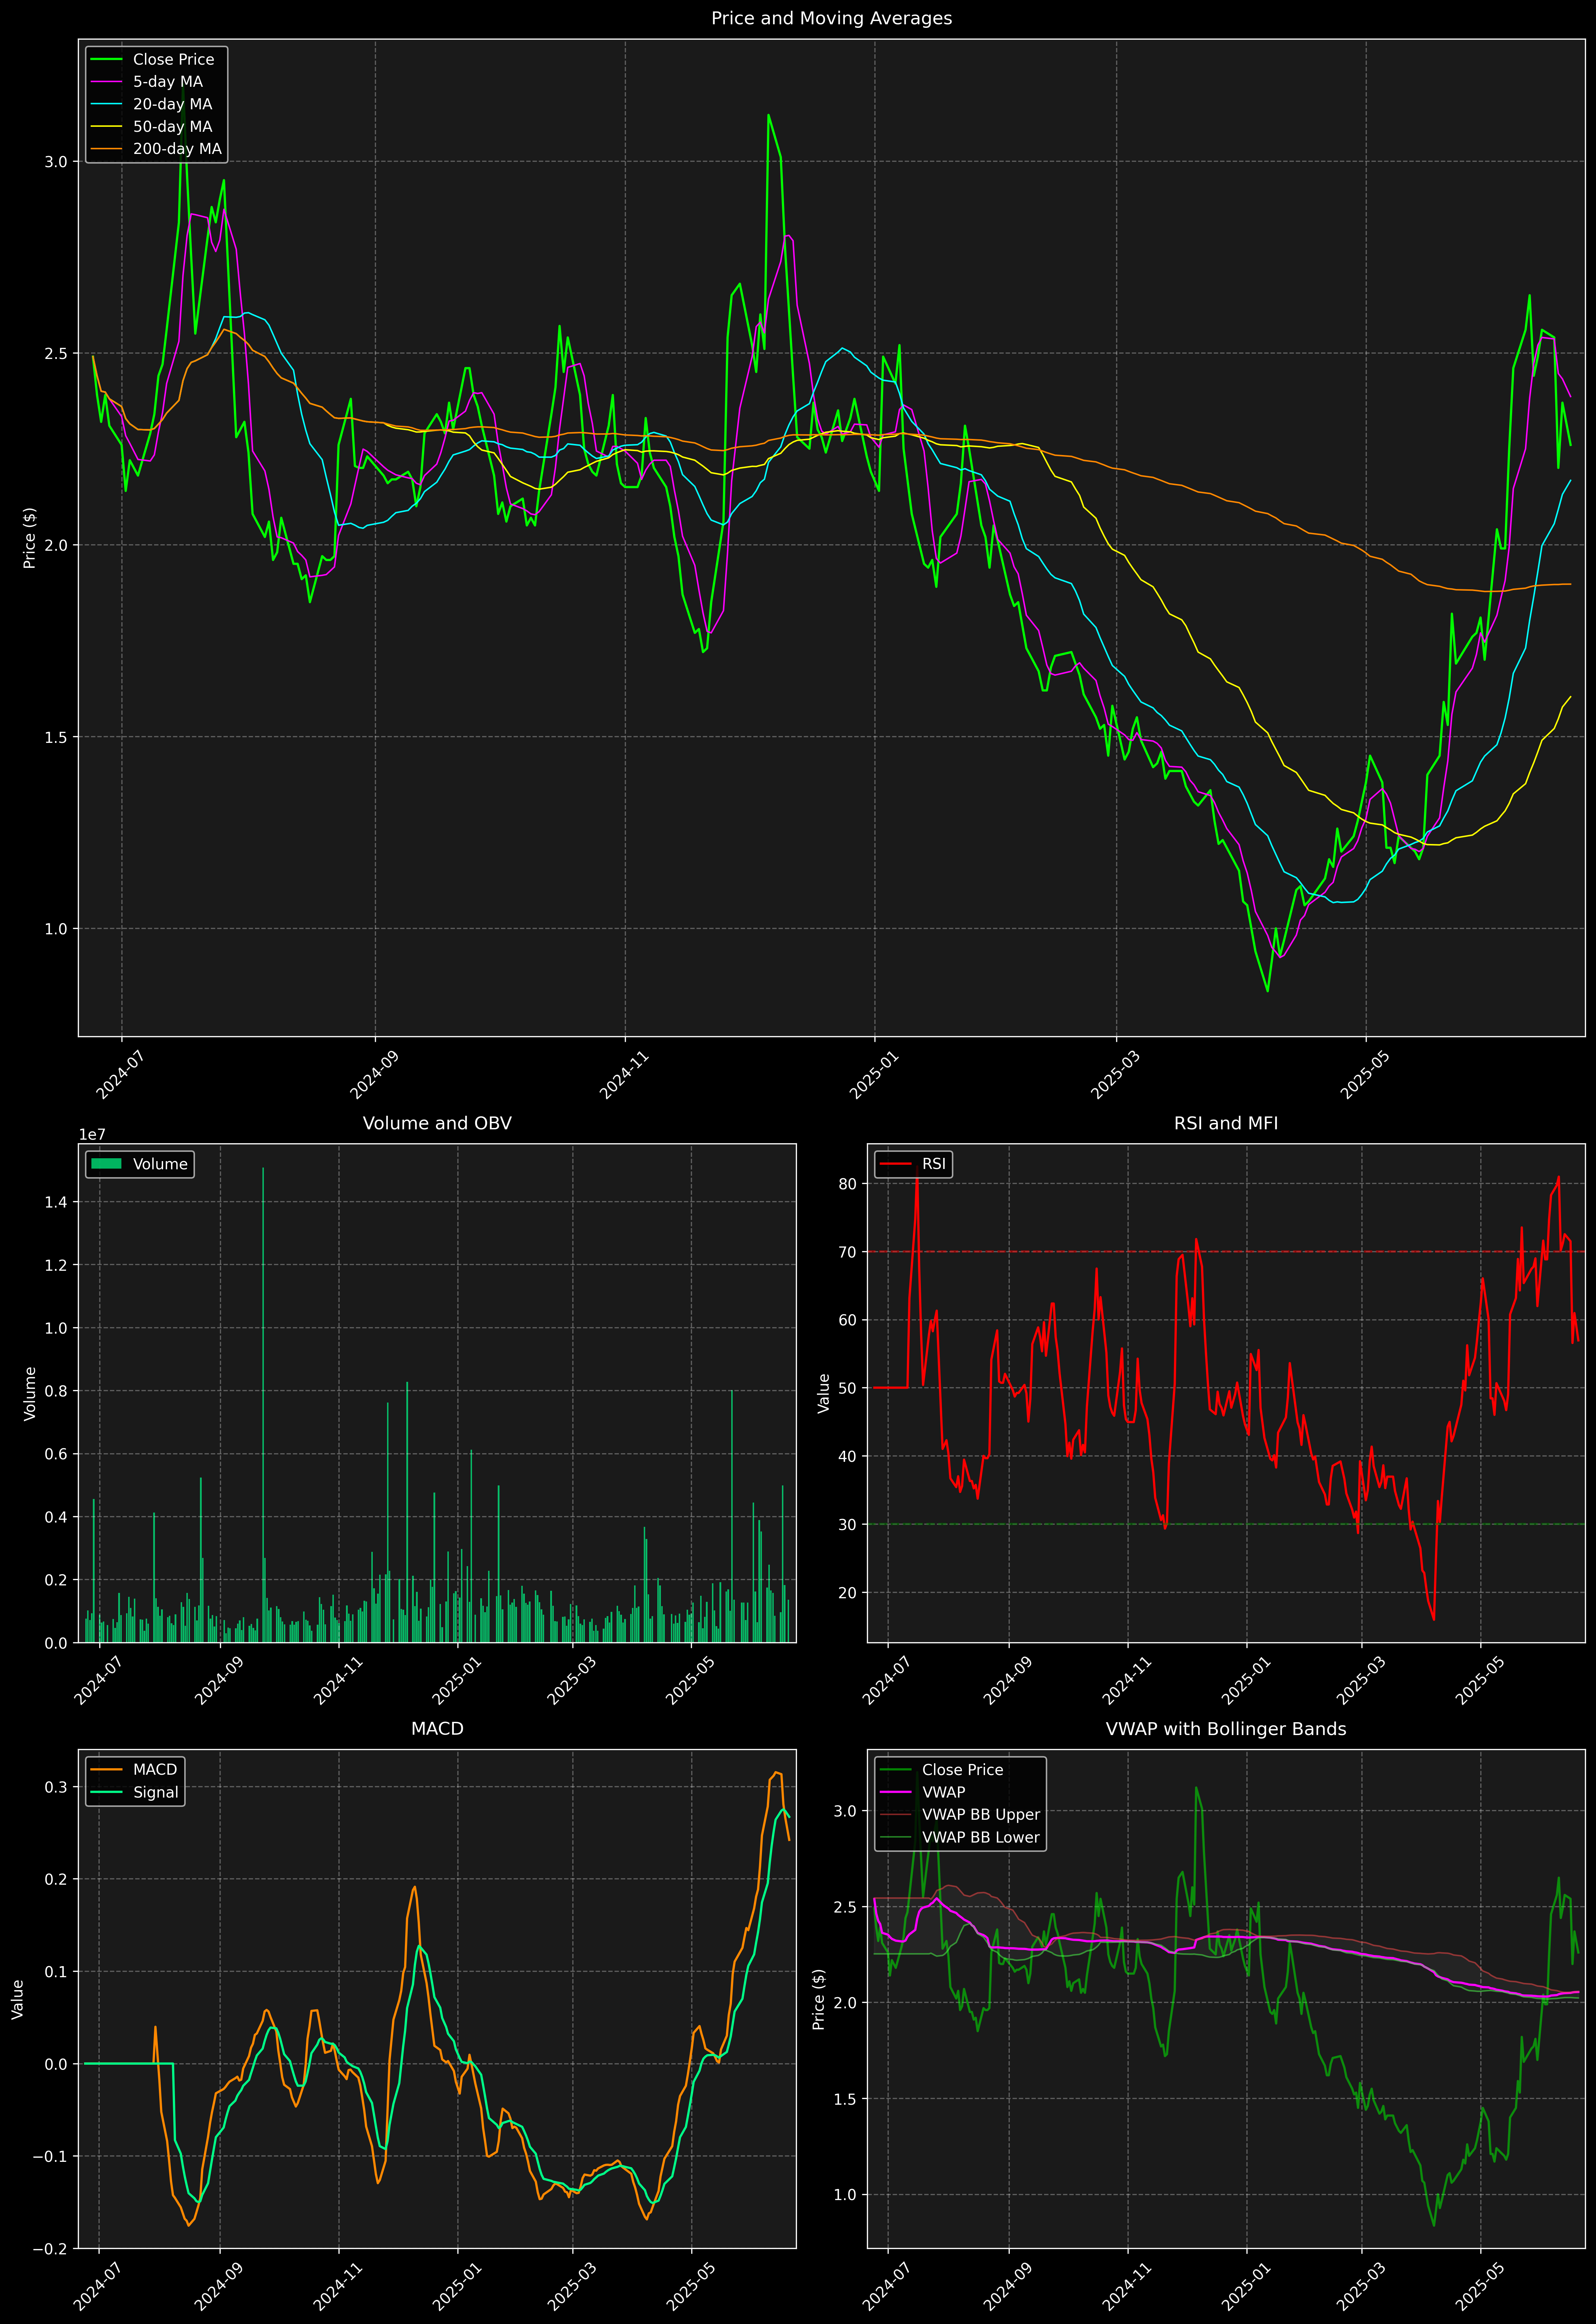The image size is (1596, 2324).
Task: Click the '30' tick on the RSI chart
Action: [x=848, y=1525]
